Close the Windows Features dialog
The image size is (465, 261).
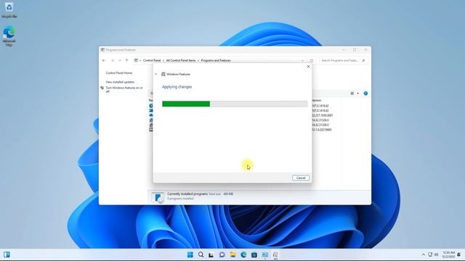(x=308, y=67)
